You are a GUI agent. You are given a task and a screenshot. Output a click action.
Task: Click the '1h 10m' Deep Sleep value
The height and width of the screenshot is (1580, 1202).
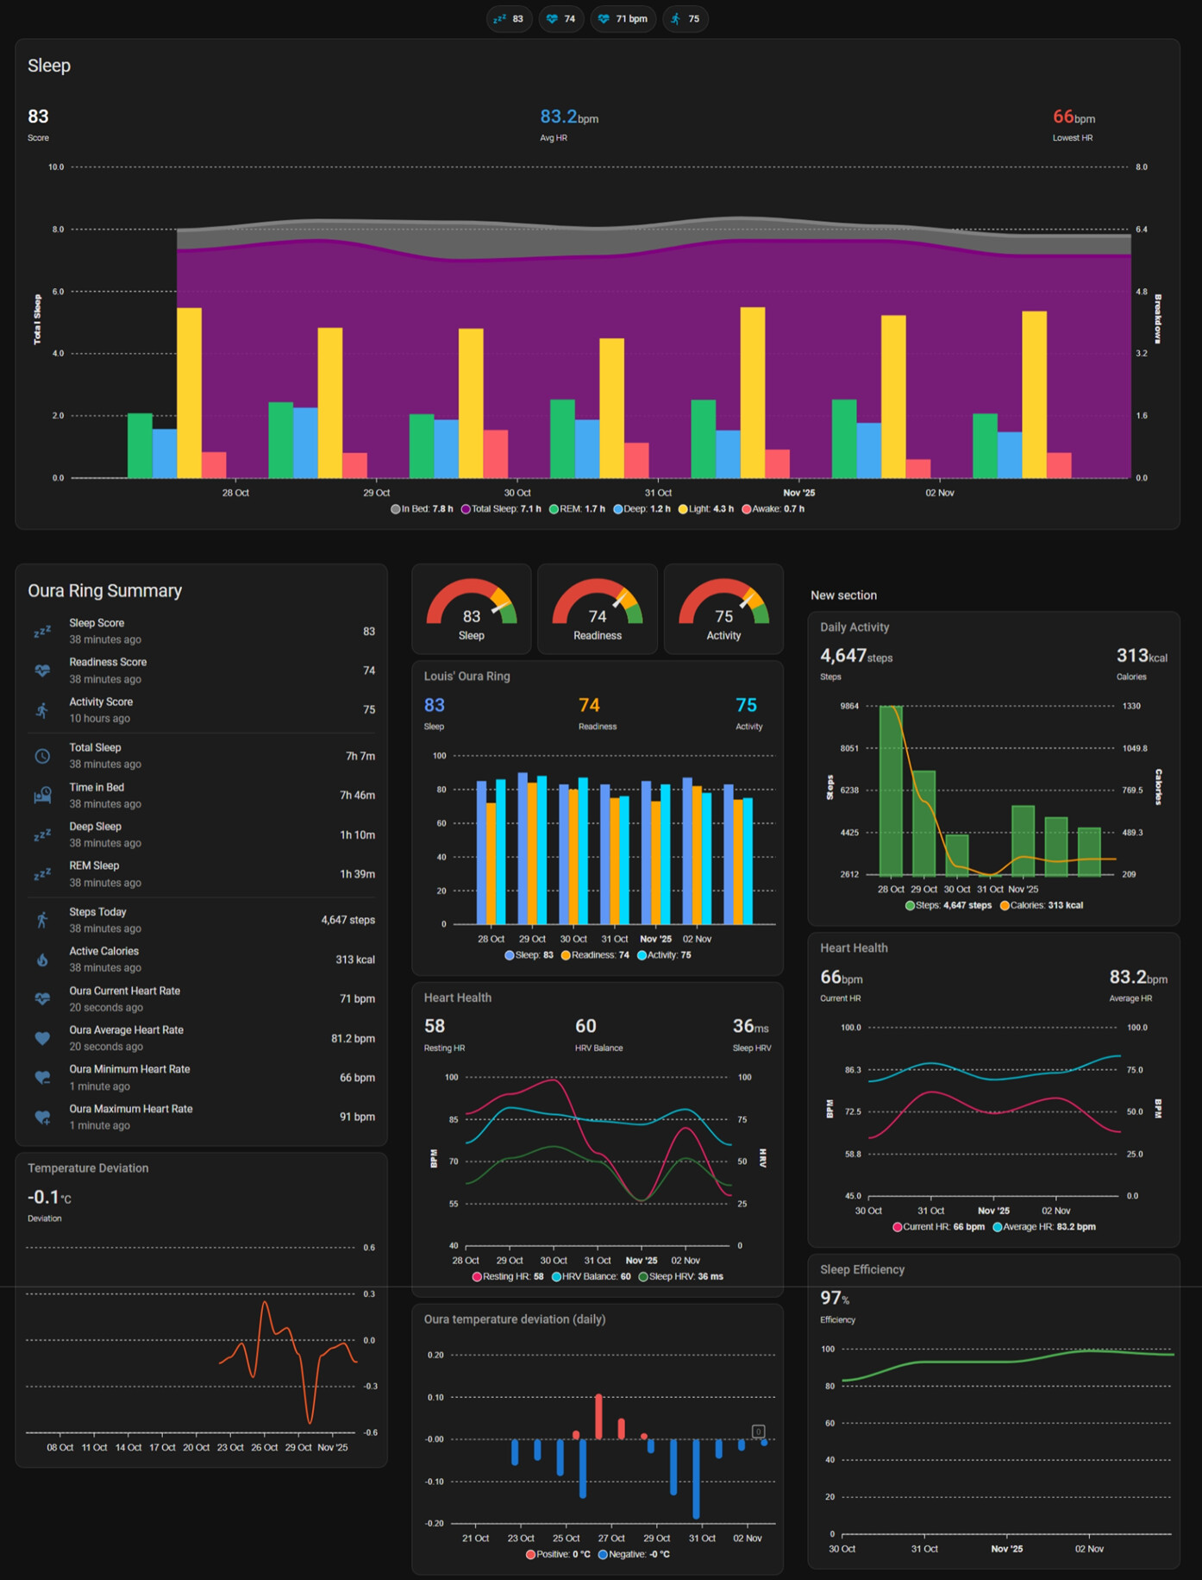tap(357, 835)
